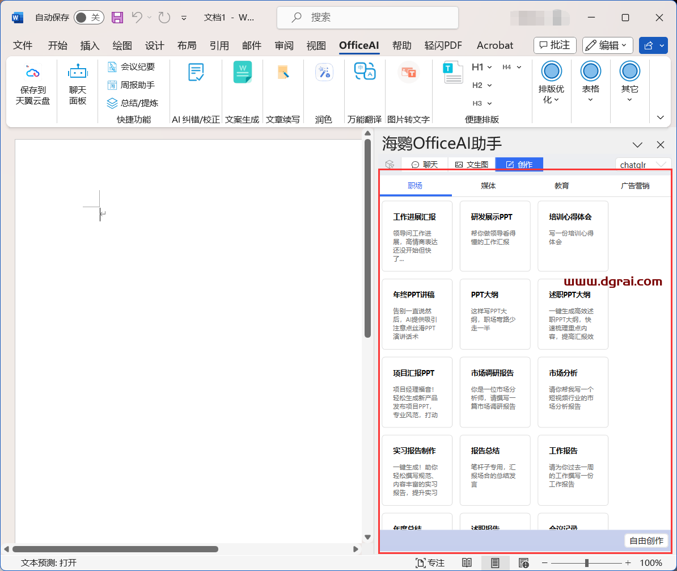Select the 会议纪要 quick function

click(x=131, y=66)
